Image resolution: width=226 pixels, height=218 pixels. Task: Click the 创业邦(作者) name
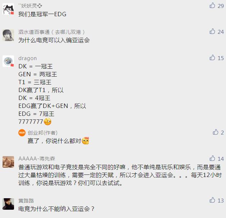coord(42,133)
